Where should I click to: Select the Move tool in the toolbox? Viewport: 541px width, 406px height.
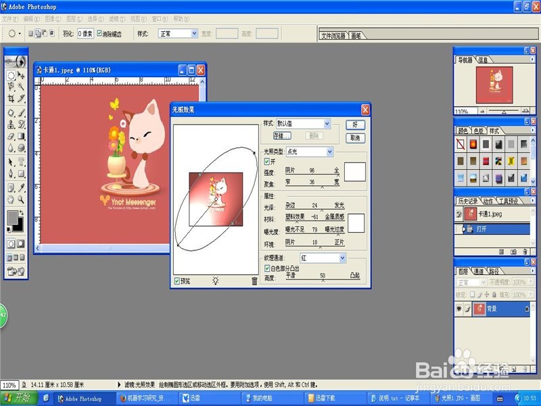point(21,75)
